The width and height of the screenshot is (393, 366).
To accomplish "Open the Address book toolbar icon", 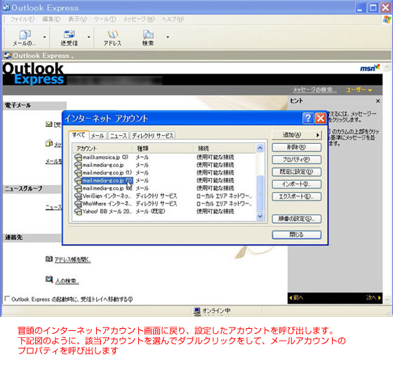I will click(x=112, y=38).
